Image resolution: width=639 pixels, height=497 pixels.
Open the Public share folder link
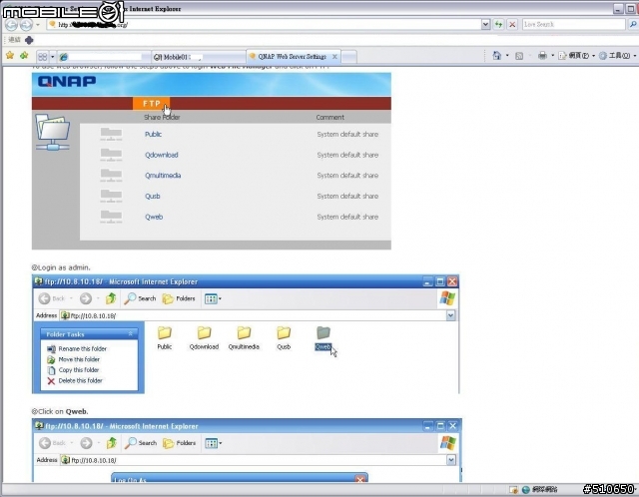pos(153,134)
